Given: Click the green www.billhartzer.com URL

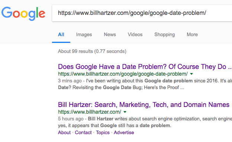Looking at the screenshot, I should pos(90,112).
